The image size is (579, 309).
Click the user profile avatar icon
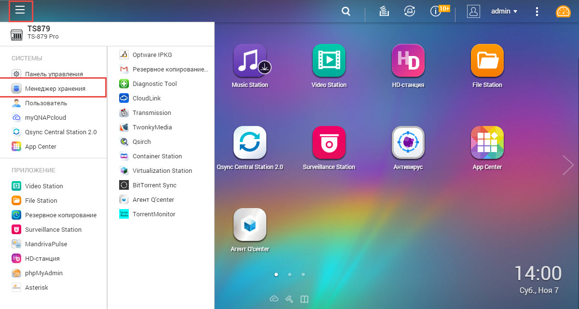(x=473, y=11)
